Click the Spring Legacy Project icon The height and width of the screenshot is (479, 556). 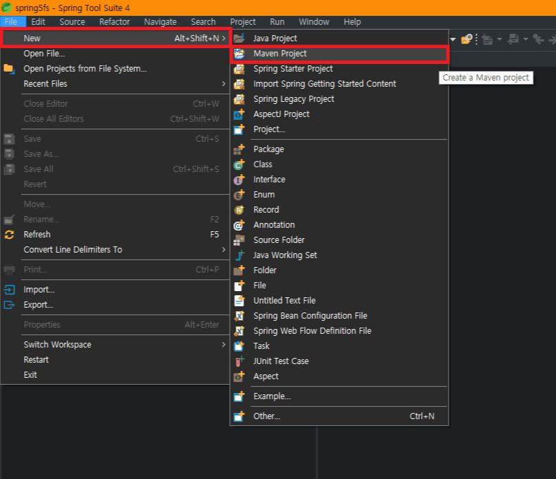(x=239, y=99)
